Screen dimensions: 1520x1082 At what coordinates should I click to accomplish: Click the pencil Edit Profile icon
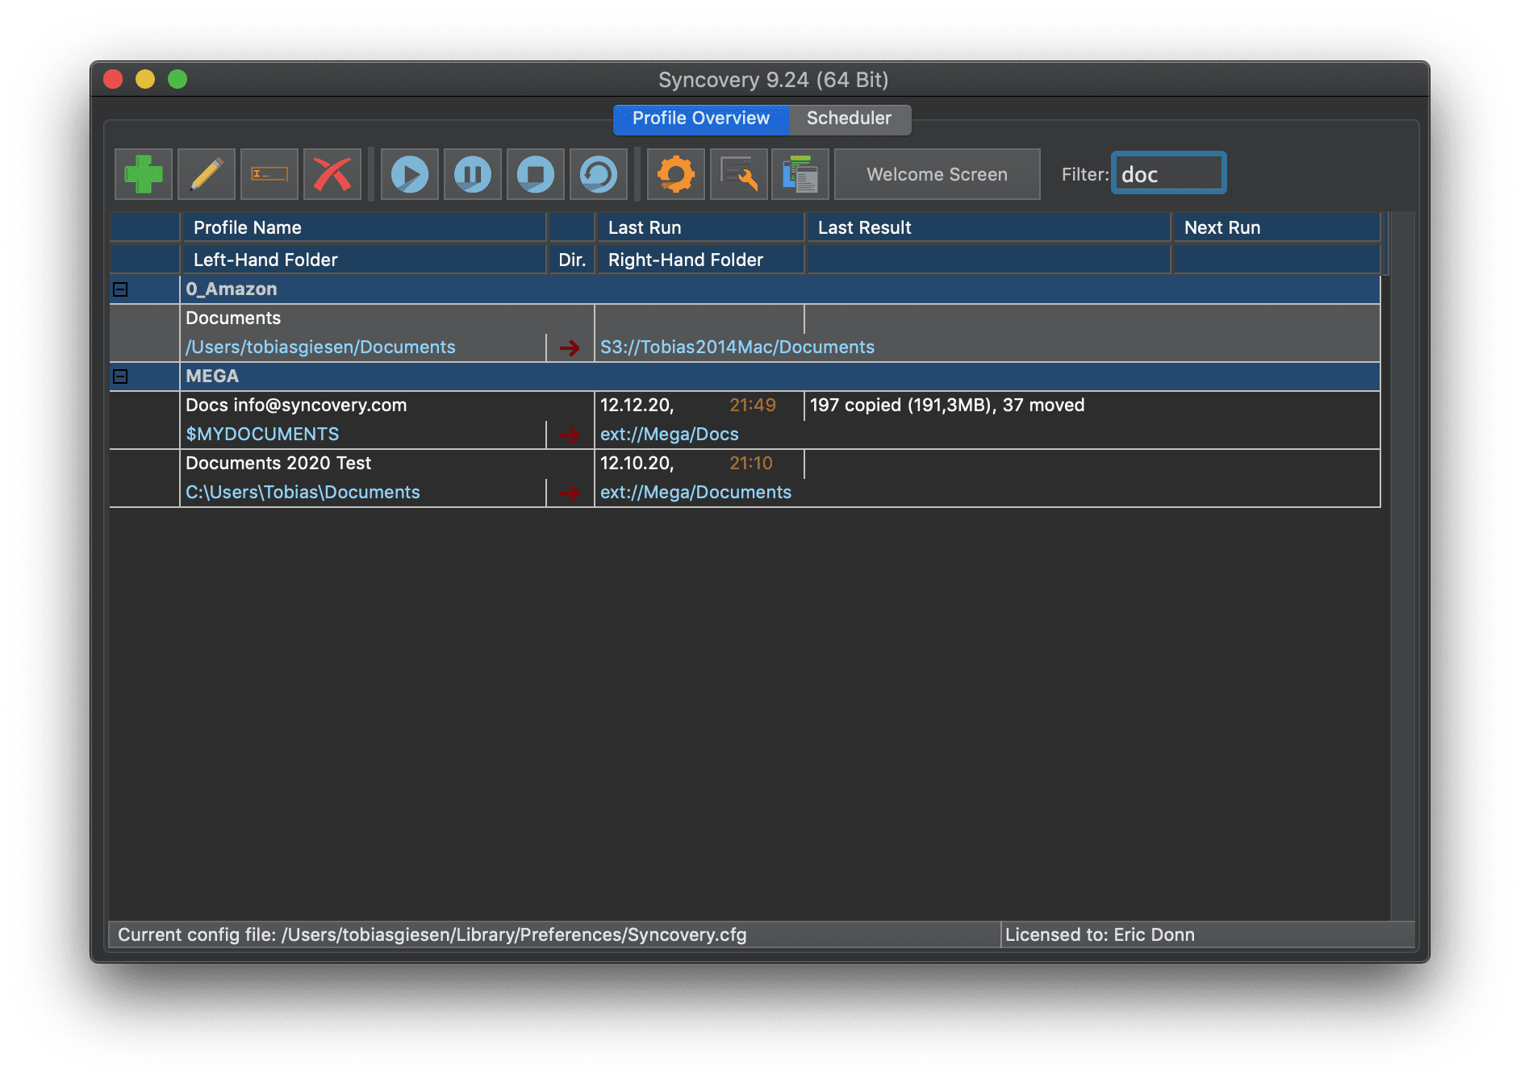pos(207,174)
